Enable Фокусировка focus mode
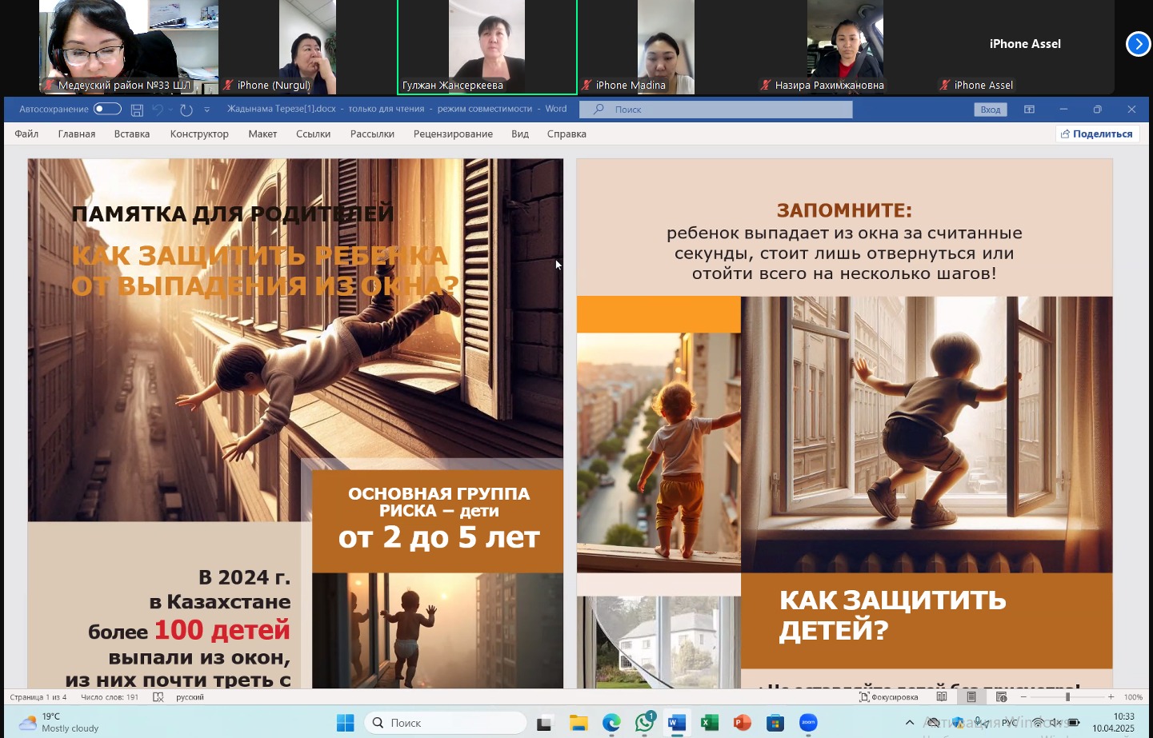 click(889, 697)
